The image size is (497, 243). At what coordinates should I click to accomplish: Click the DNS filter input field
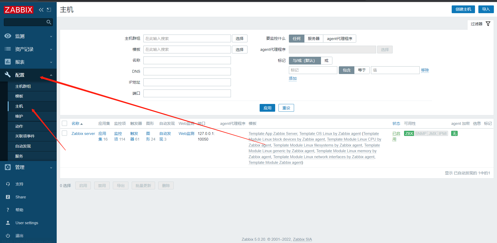(187, 71)
